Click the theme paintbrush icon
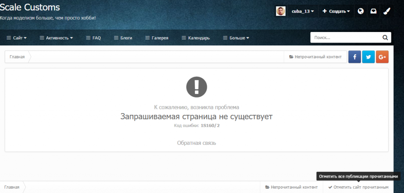The width and height of the screenshot is (404, 193). tap(387, 11)
